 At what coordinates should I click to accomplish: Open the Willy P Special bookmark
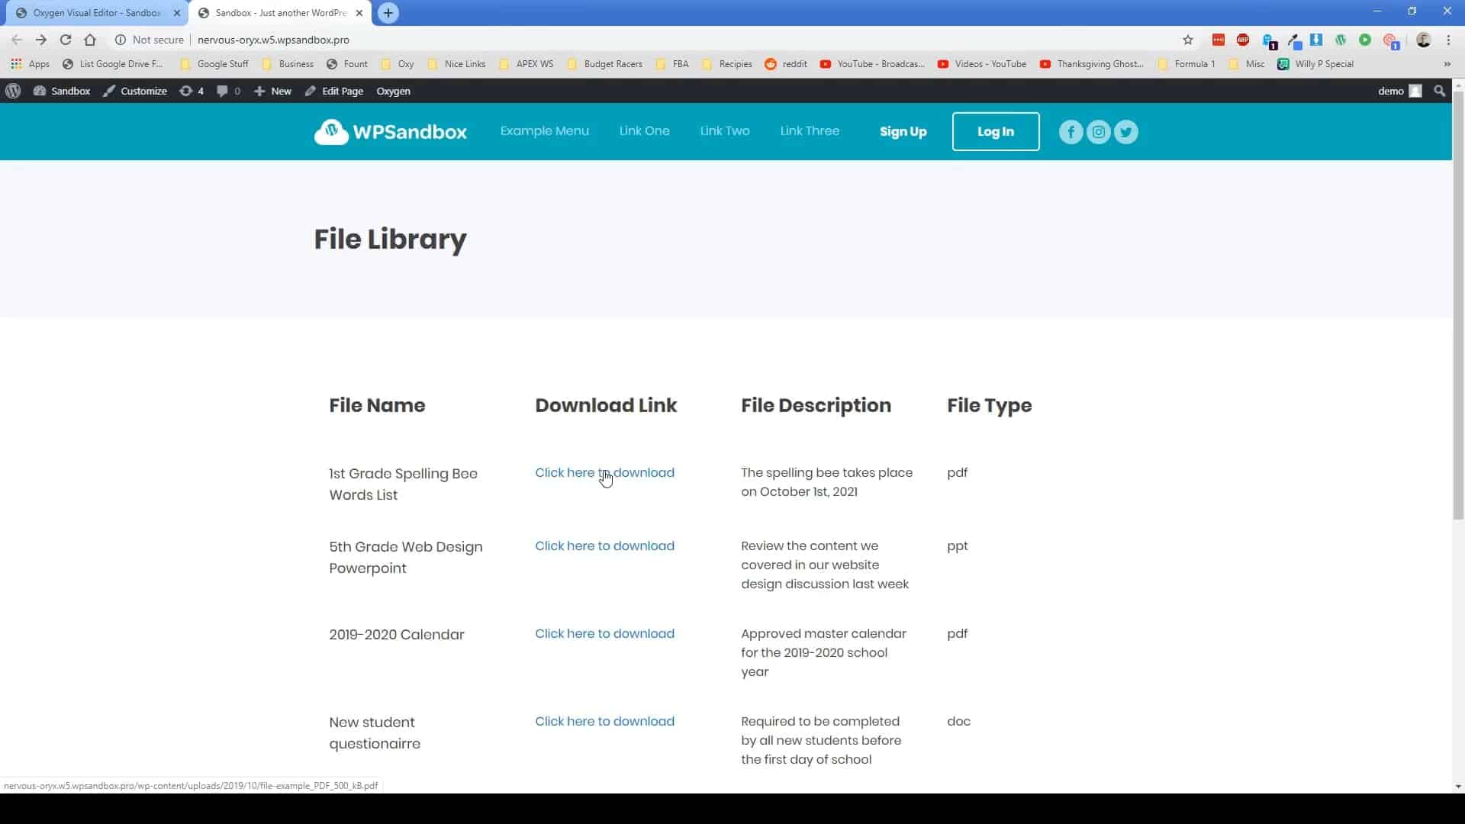[1315, 64]
